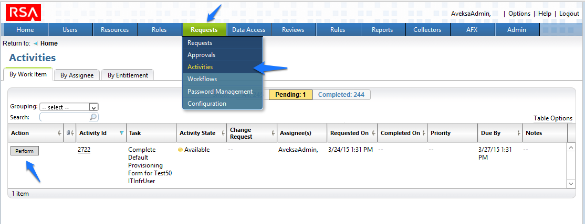The width and height of the screenshot is (585, 224).
Task: Open the AFX navigation tab
Action: point(472,30)
